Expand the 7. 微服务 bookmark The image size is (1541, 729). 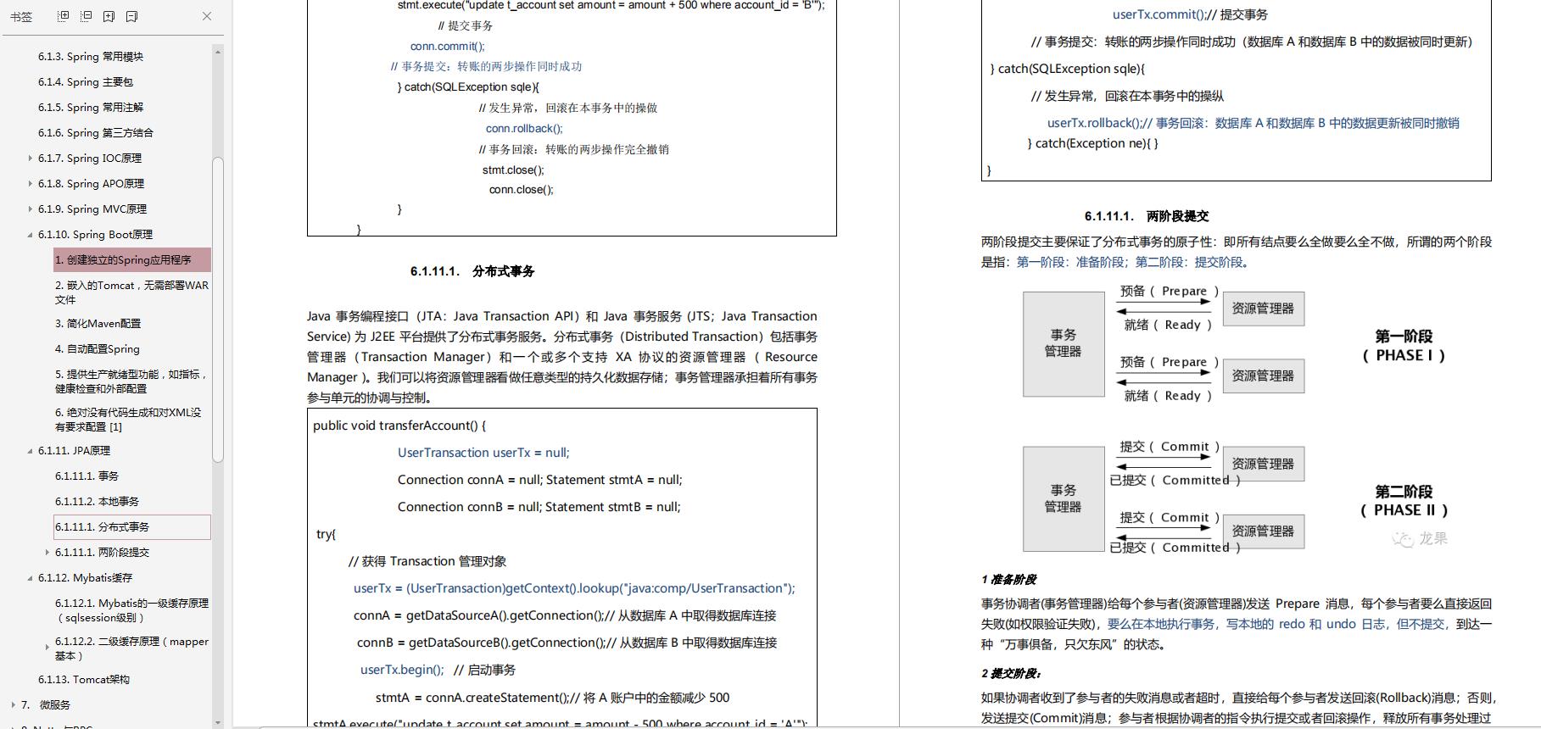tap(14, 704)
